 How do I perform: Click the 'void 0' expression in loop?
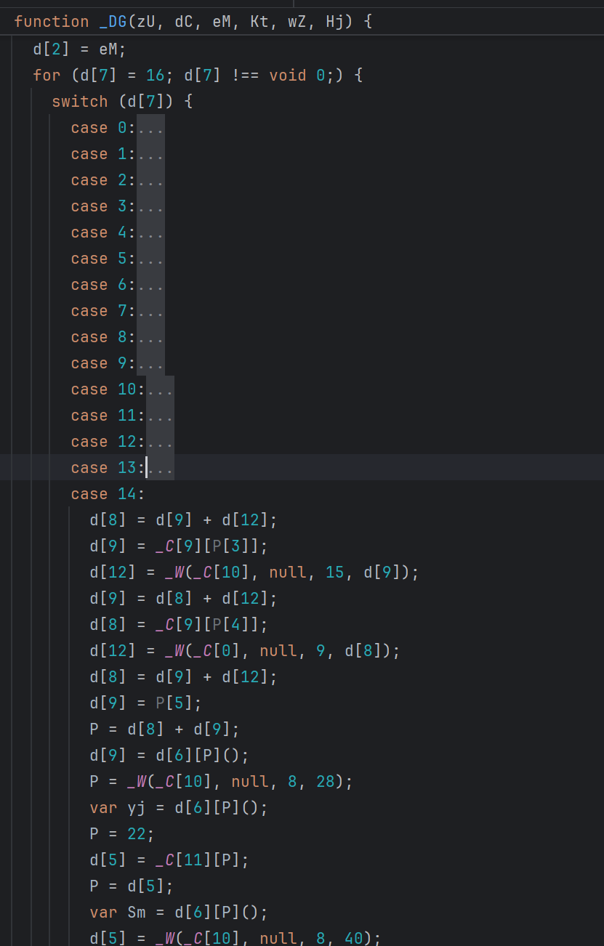pyautogui.click(x=297, y=76)
